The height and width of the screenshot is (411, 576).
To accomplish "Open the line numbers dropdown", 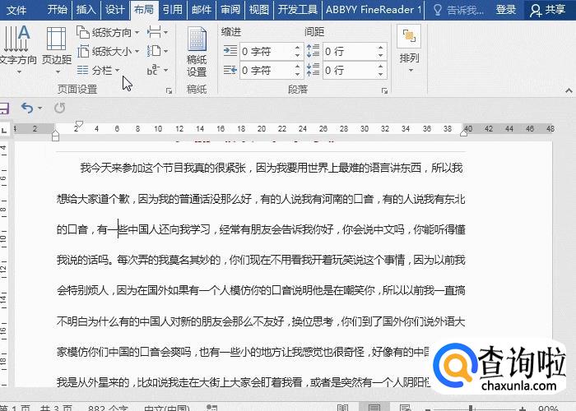I will click(x=158, y=51).
